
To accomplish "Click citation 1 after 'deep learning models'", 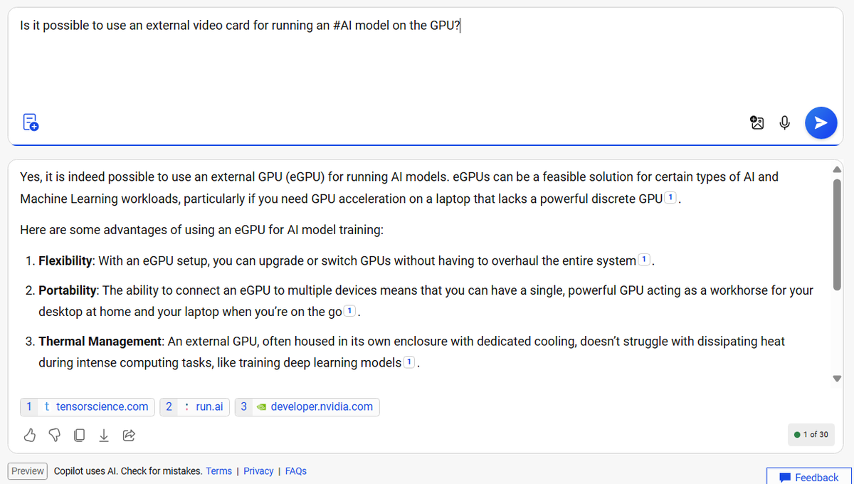I will click(x=410, y=363).
